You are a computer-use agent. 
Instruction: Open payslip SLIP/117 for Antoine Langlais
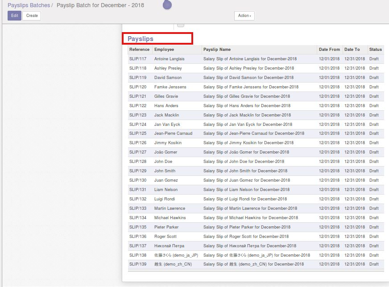256,59
